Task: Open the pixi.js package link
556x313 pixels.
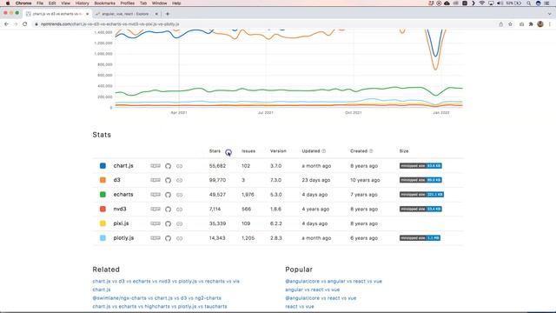Action: (x=121, y=223)
